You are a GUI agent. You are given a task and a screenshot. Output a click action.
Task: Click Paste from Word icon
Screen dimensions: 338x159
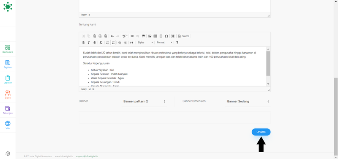point(106,36)
